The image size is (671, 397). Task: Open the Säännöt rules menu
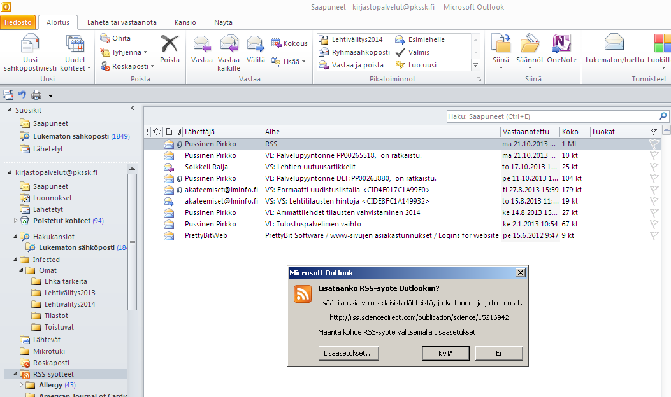pos(530,52)
